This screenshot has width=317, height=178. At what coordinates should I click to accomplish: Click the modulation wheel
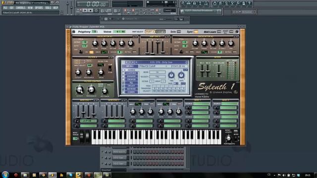pyautogui.click(x=87, y=136)
